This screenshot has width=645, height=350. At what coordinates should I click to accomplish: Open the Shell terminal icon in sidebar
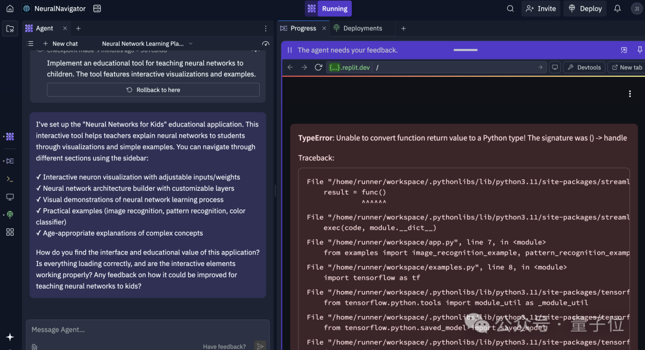10,179
